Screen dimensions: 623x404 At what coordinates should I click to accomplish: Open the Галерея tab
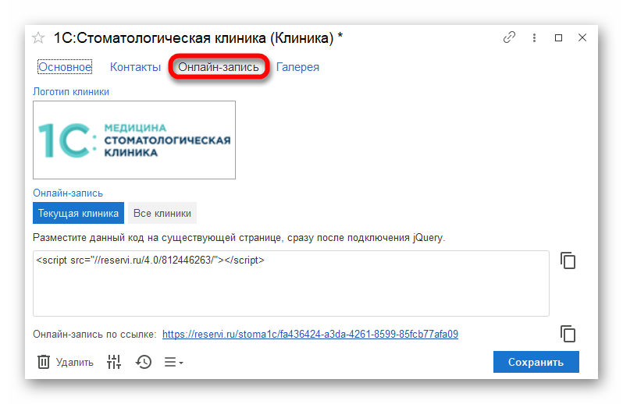pos(297,66)
